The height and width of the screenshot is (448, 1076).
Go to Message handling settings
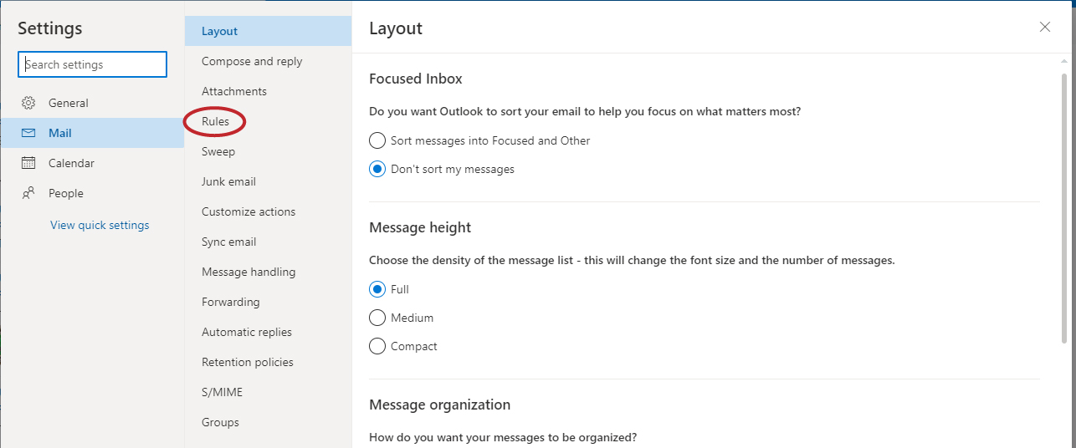pos(268,272)
